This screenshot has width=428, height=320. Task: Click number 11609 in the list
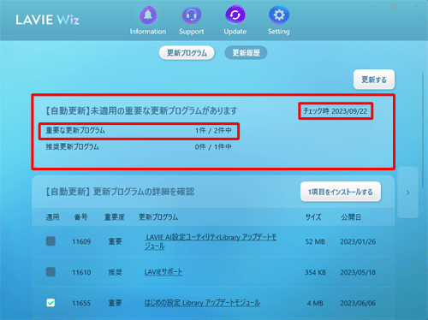click(81, 241)
